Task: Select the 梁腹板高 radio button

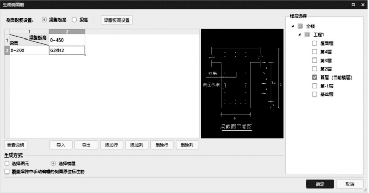Action: tap(44, 20)
